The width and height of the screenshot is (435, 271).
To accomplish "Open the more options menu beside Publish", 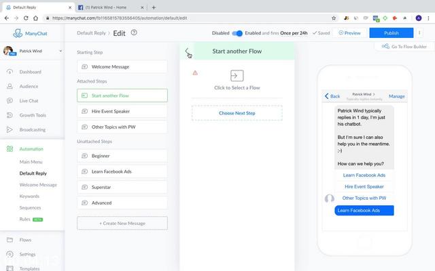I will click(419, 33).
